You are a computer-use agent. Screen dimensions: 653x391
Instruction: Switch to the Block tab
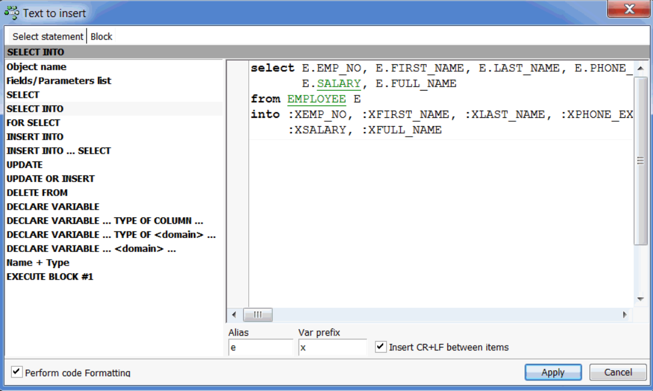[x=101, y=37]
